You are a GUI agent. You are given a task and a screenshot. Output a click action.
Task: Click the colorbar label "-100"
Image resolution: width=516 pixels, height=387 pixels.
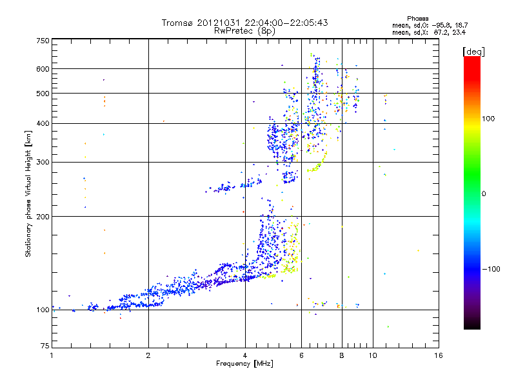click(491, 269)
